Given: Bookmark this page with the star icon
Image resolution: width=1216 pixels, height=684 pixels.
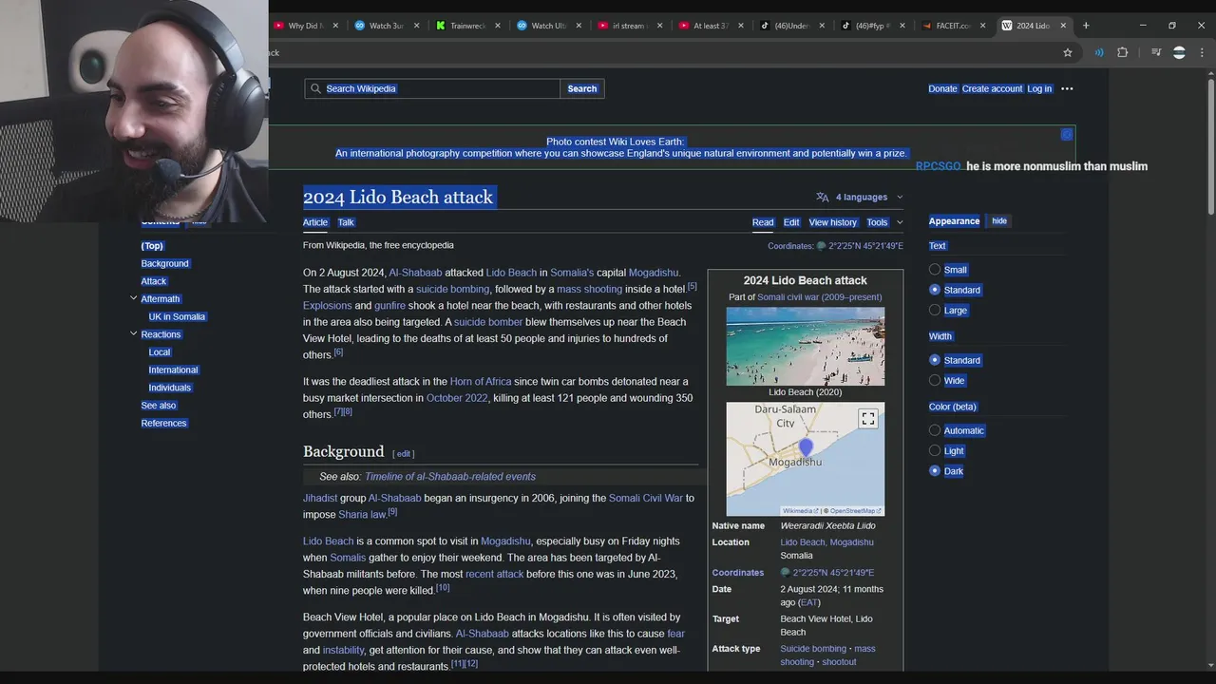Looking at the screenshot, I should click(x=1068, y=52).
